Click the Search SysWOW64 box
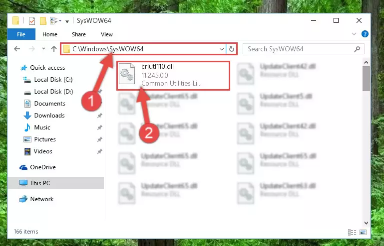Screen dimensions: 384x246 point(304,49)
